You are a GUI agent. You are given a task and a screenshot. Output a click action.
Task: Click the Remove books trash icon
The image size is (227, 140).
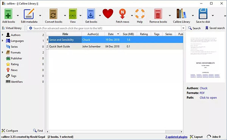click(x=158, y=14)
